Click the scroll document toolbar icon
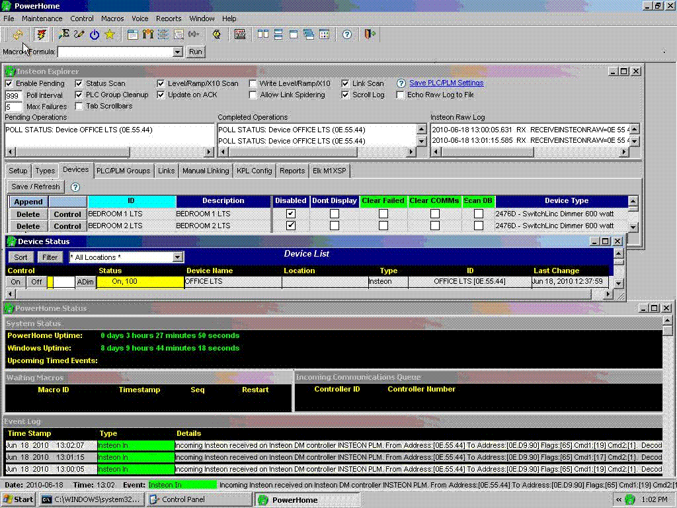 [179, 34]
